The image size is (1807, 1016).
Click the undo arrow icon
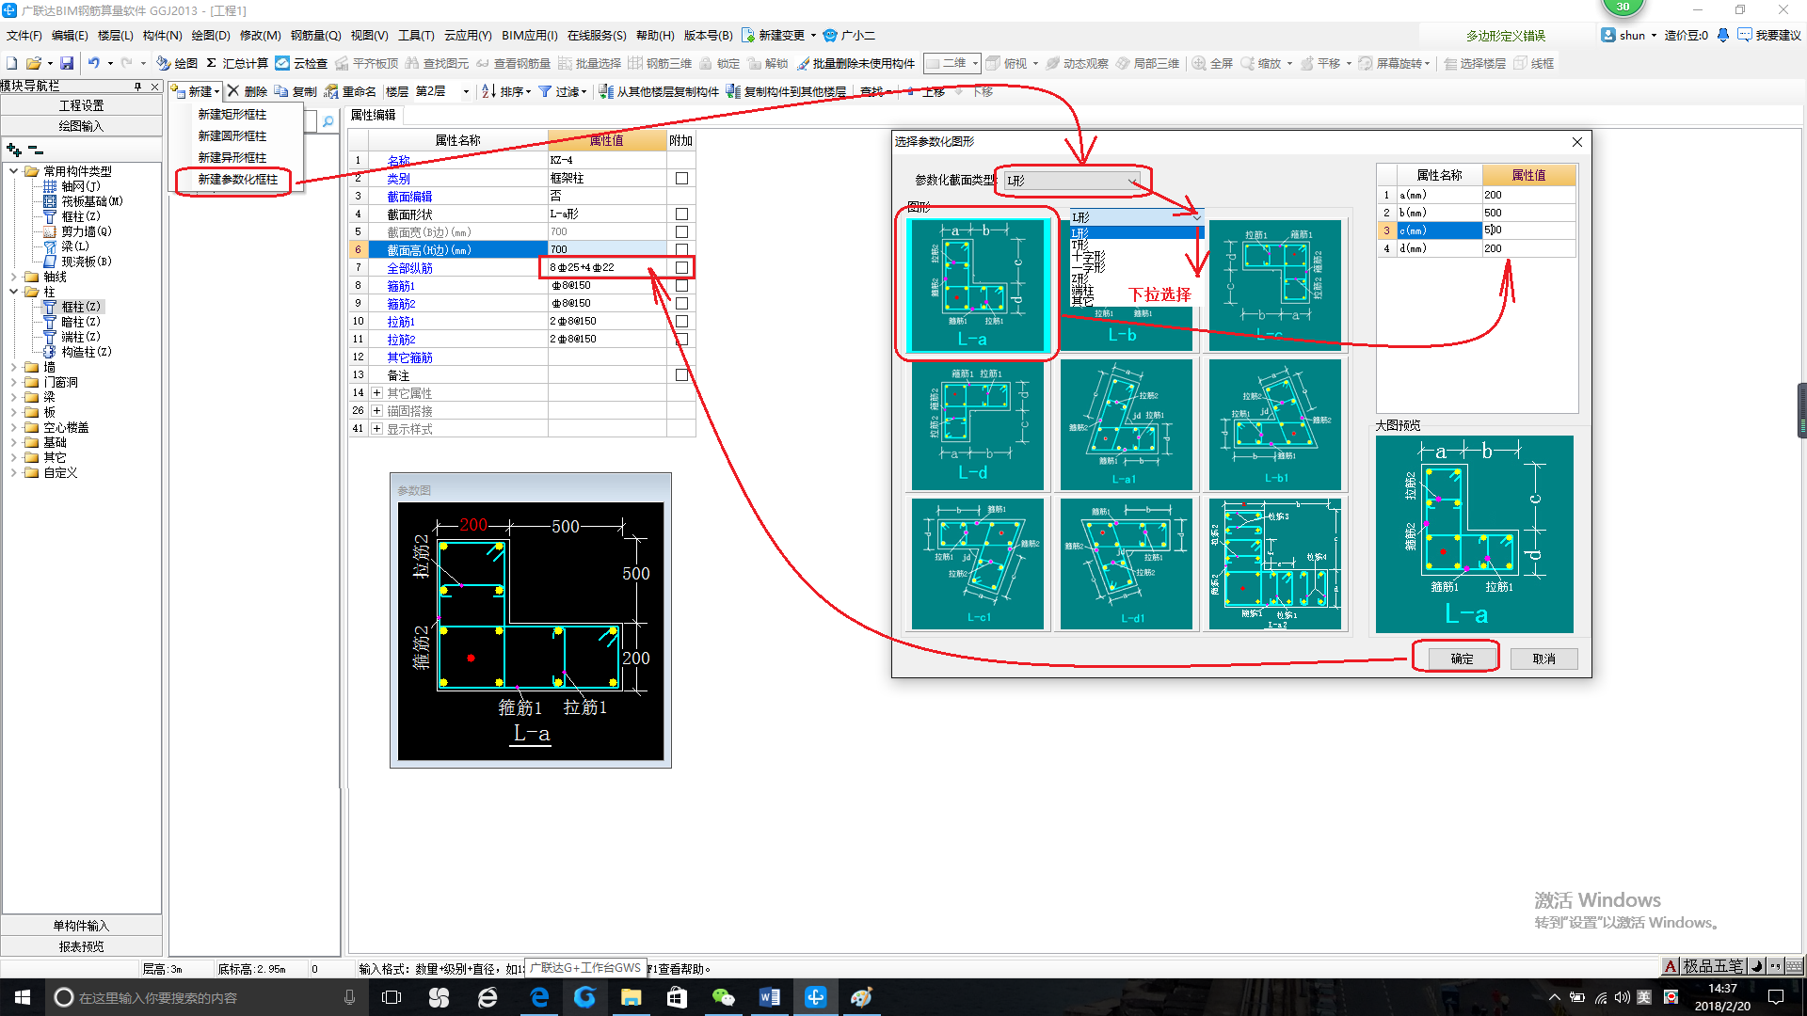[94, 63]
